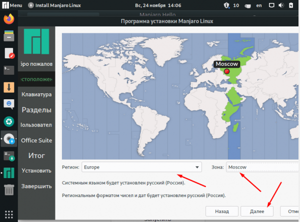The height and width of the screenshot is (222, 300).
Task: Open the date and time clock
Action: (158, 5)
